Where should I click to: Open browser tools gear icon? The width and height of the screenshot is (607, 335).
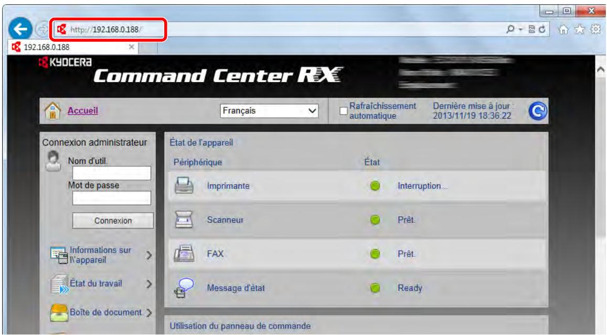[595, 29]
